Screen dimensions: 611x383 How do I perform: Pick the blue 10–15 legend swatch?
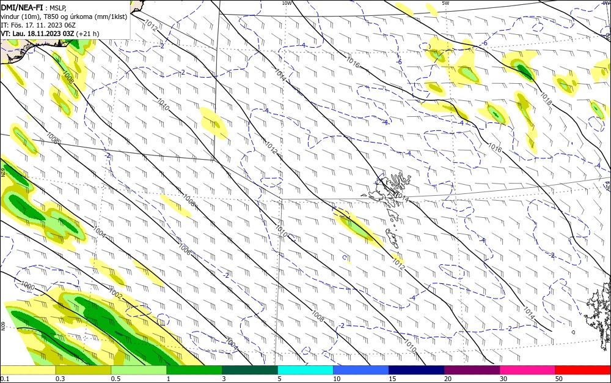tap(361, 370)
